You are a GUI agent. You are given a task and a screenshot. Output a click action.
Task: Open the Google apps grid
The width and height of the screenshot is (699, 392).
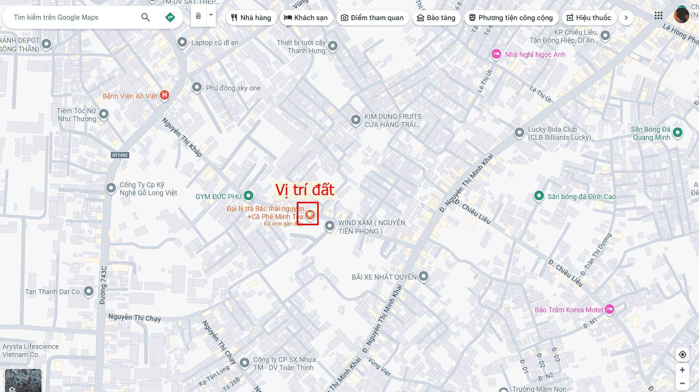pos(659,15)
